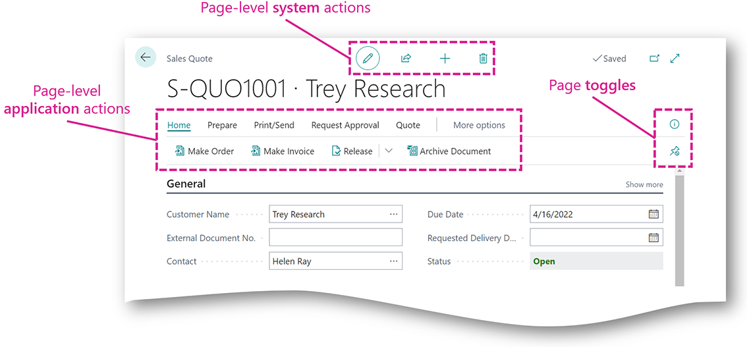Image resolution: width=747 pixels, height=347 pixels.
Task: Expand the dropdown arrow next to Release
Action: 388,151
